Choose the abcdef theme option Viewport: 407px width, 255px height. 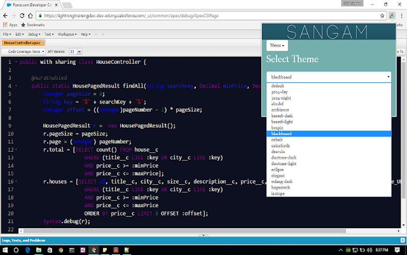(x=329, y=104)
